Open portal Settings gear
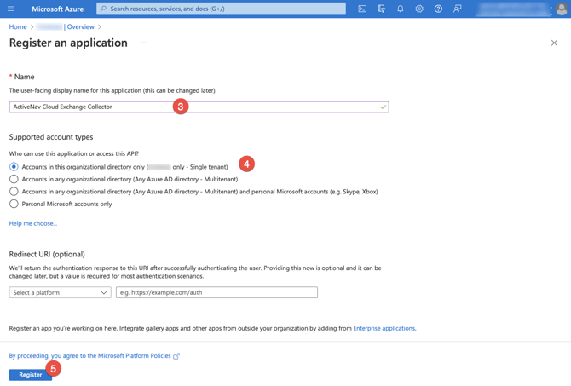The height and width of the screenshot is (386, 571). tap(419, 9)
